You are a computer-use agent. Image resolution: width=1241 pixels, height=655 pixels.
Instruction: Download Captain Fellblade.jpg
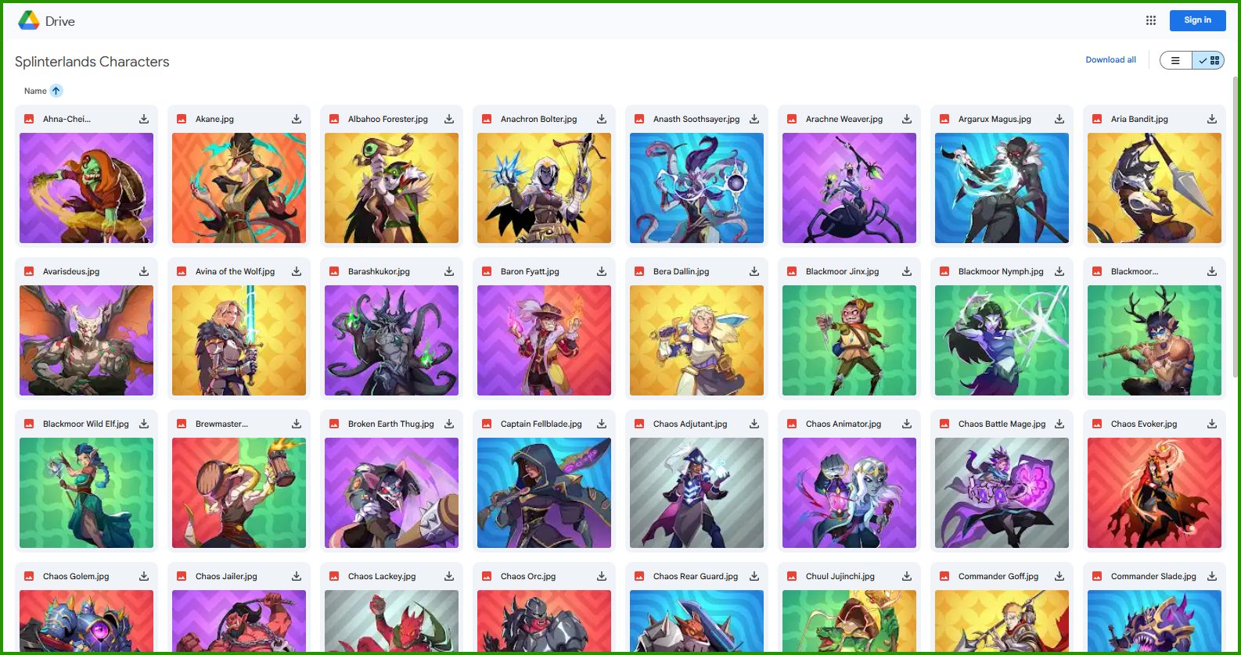[x=602, y=424]
